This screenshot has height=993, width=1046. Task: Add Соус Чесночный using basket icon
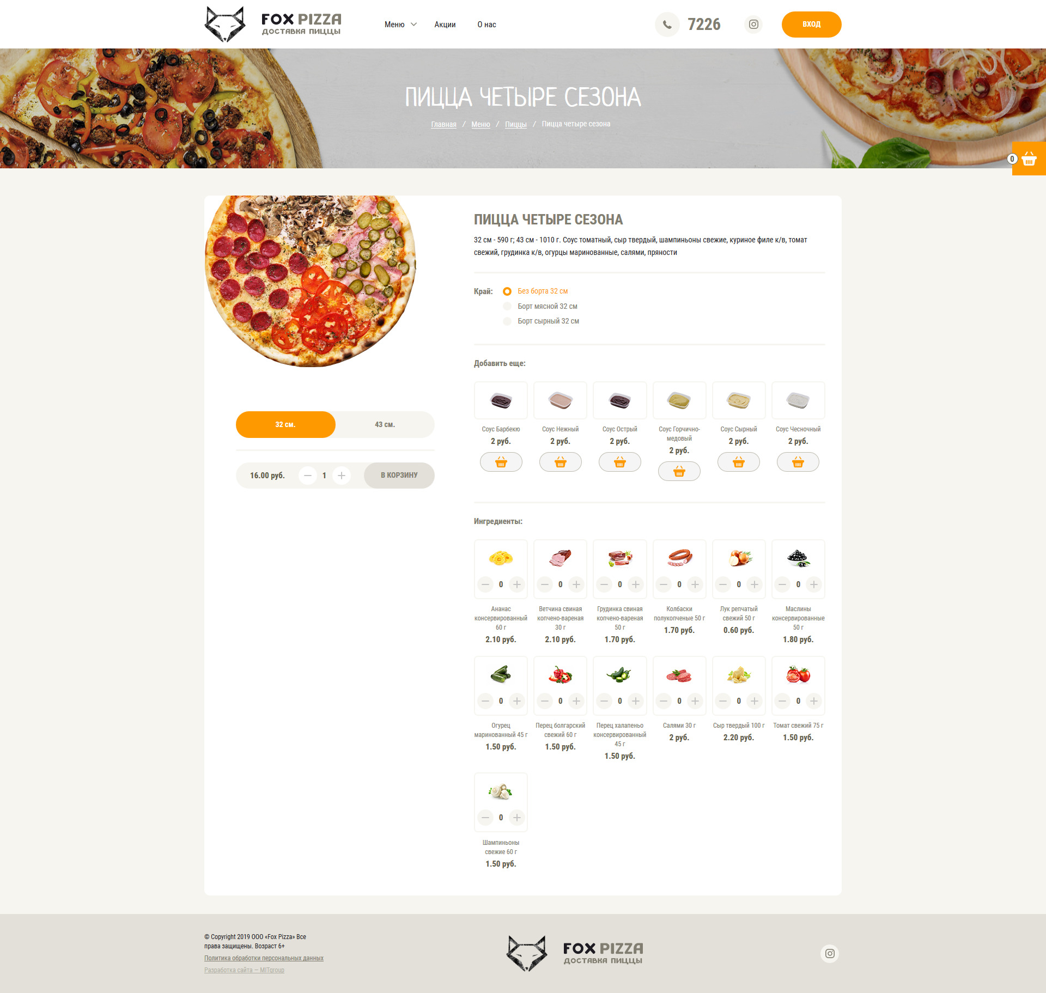click(x=798, y=462)
